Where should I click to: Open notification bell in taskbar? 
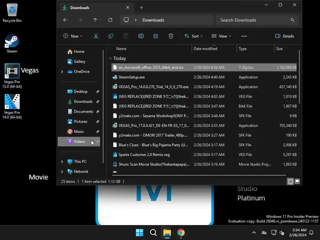click(312, 232)
